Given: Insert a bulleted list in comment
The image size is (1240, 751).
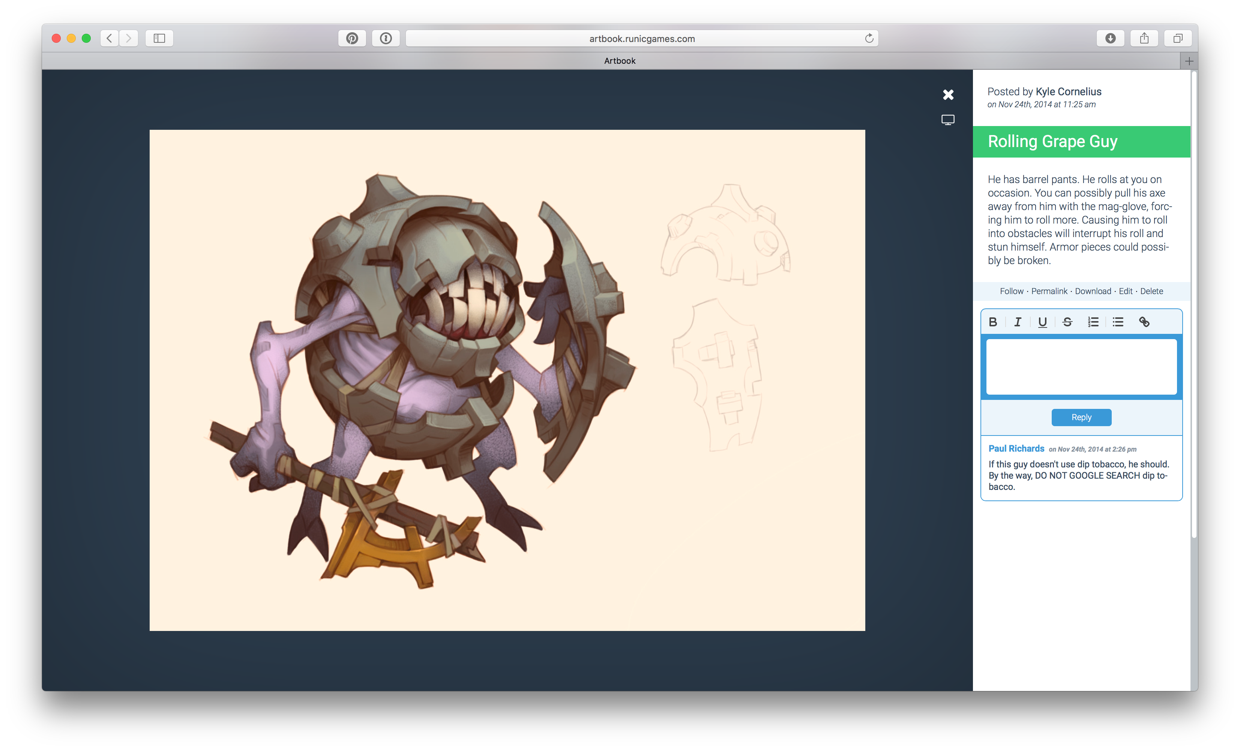Looking at the screenshot, I should 1118,322.
